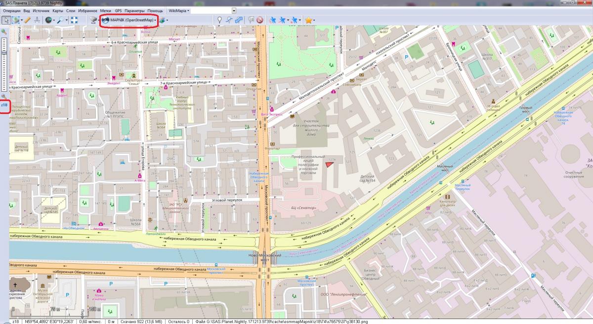Toggle full screen map mode
Viewport: 593px width, 324px height.
click(74, 20)
